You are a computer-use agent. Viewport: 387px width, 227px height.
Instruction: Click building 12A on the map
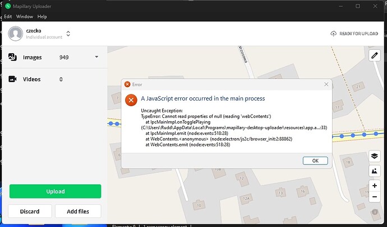click(246, 198)
